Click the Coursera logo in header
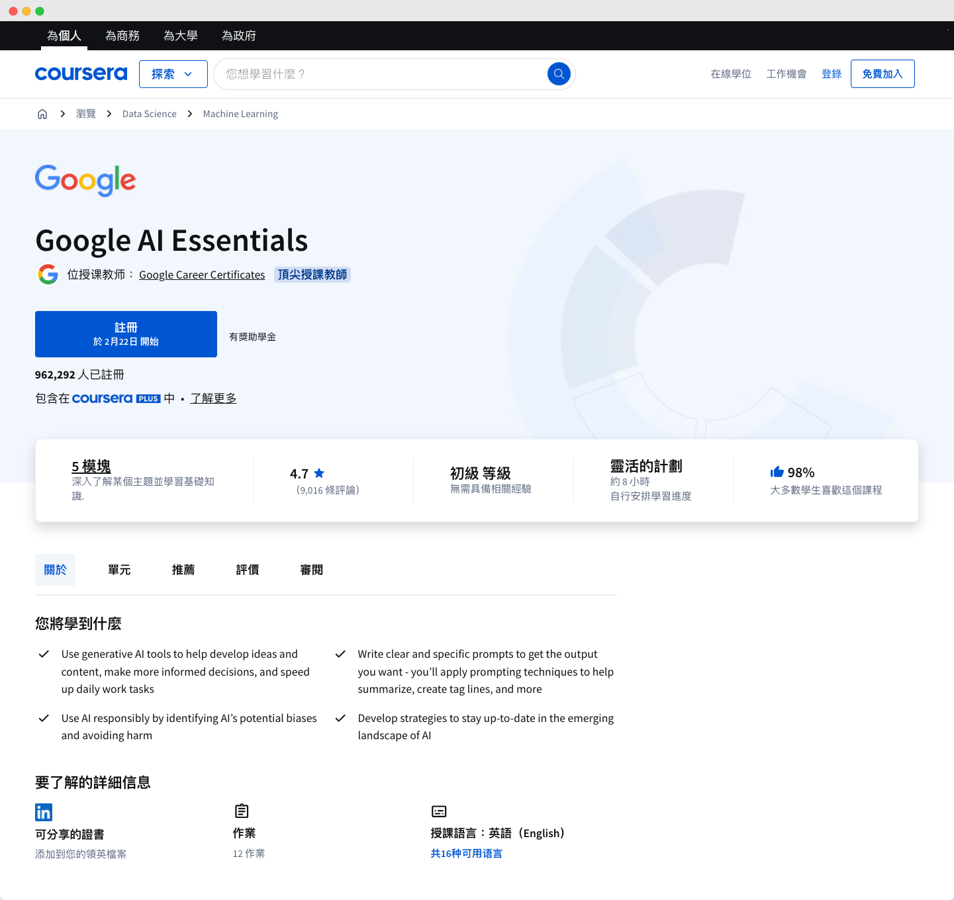The width and height of the screenshot is (954, 900). click(x=81, y=73)
